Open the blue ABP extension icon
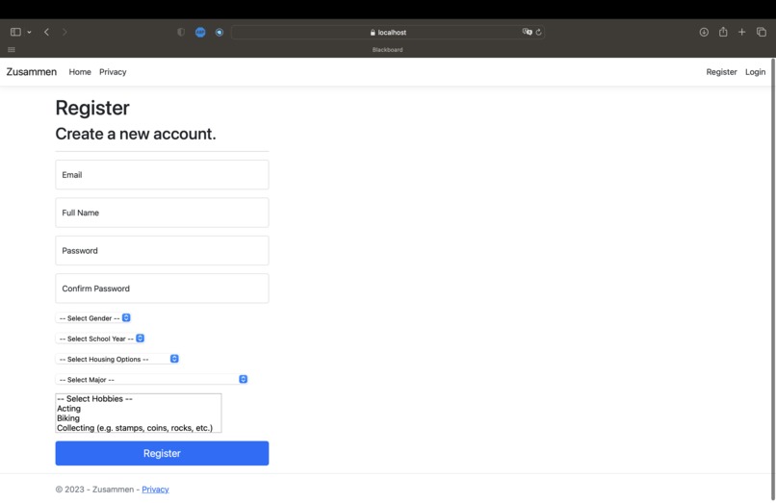Image resolution: width=776 pixels, height=503 pixels. pos(200,32)
